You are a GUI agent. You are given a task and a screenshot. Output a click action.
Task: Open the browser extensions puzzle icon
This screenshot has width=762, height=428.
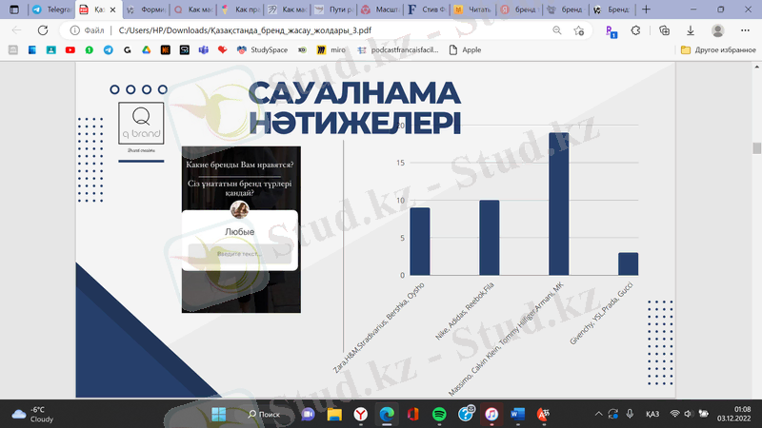(635, 30)
